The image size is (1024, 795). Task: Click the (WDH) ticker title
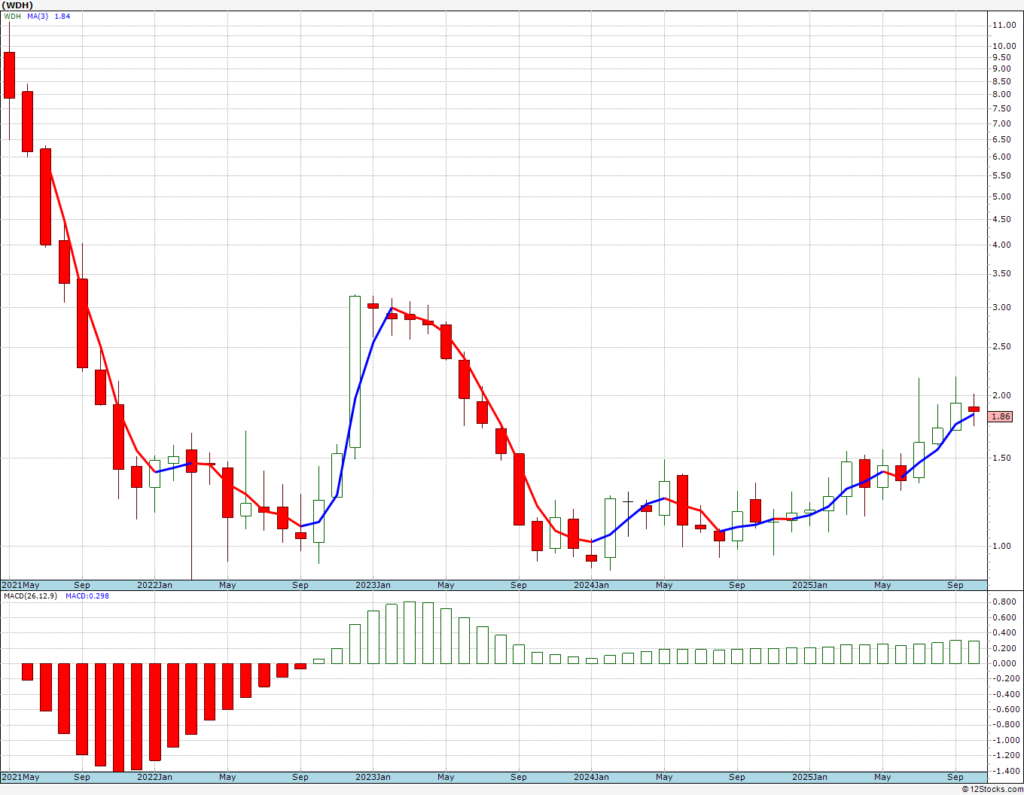point(17,5)
